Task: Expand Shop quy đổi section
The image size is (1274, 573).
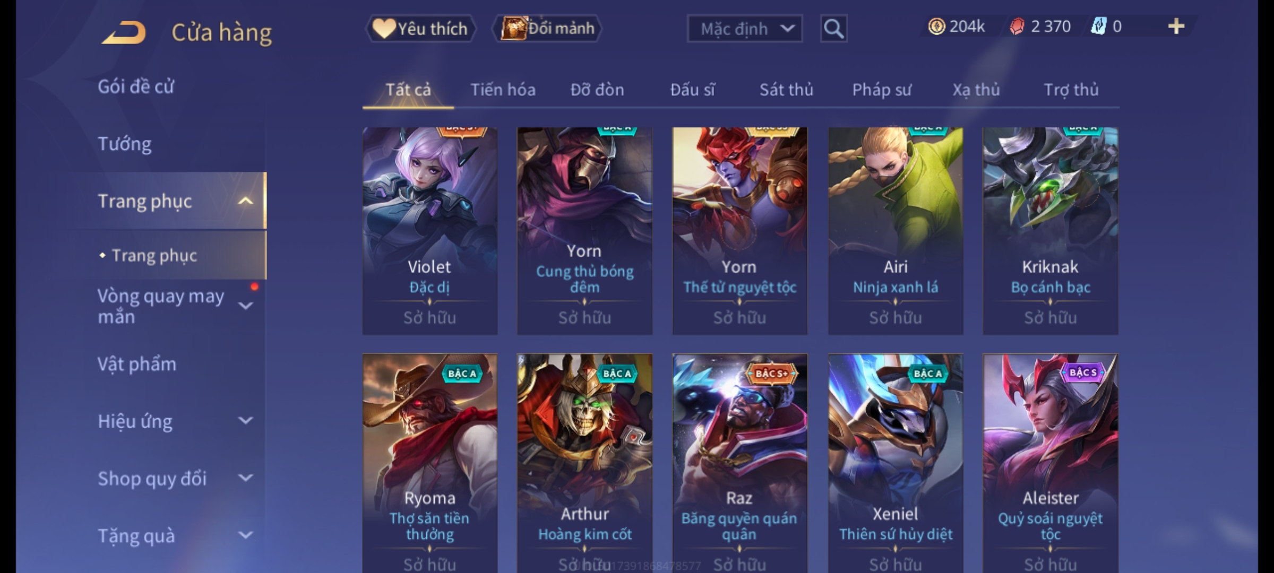Action: click(x=245, y=478)
